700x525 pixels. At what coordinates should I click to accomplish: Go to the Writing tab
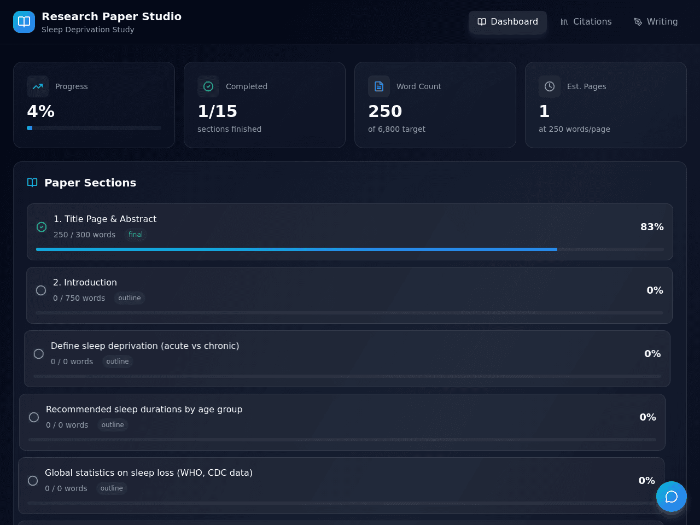pos(656,22)
